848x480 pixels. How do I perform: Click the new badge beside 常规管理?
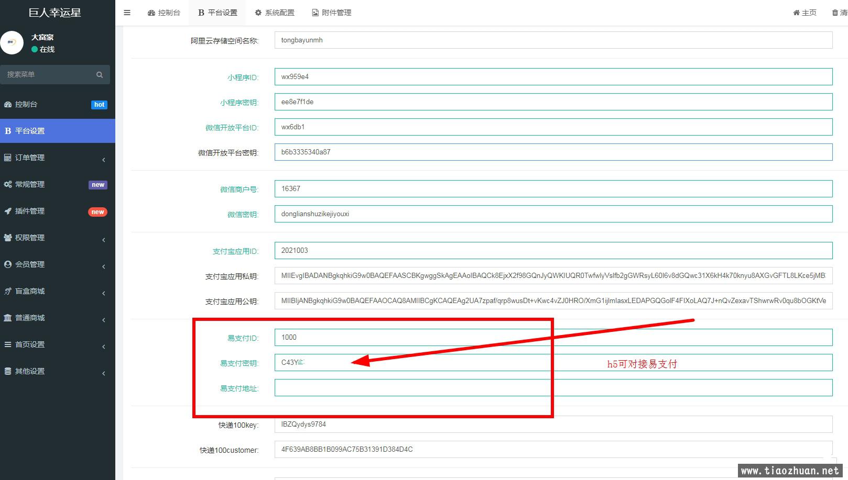(98, 185)
